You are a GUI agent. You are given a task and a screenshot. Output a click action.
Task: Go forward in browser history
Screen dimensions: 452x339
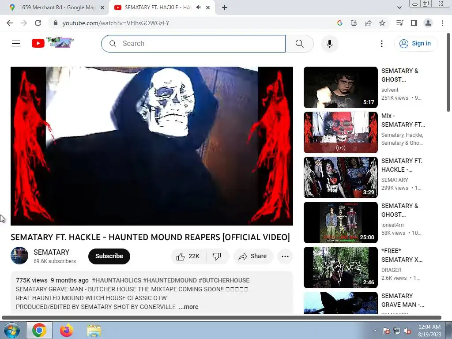(24, 23)
